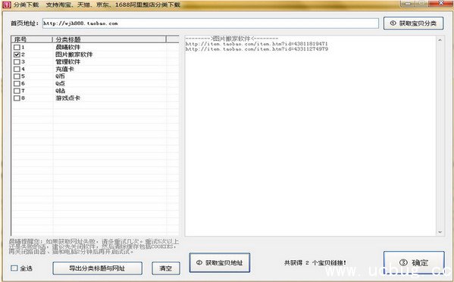Click the 分类标题 column header

pos(109,39)
